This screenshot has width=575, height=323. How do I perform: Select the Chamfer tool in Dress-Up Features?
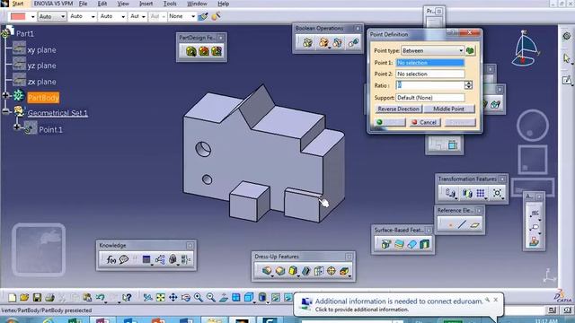pos(280,271)
